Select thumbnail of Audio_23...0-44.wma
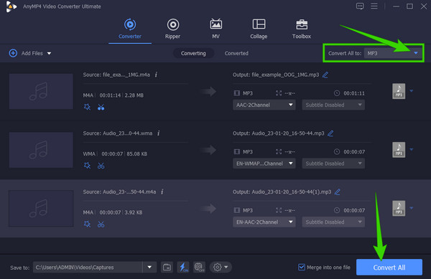The image size is (431, 279). [41, 150]
